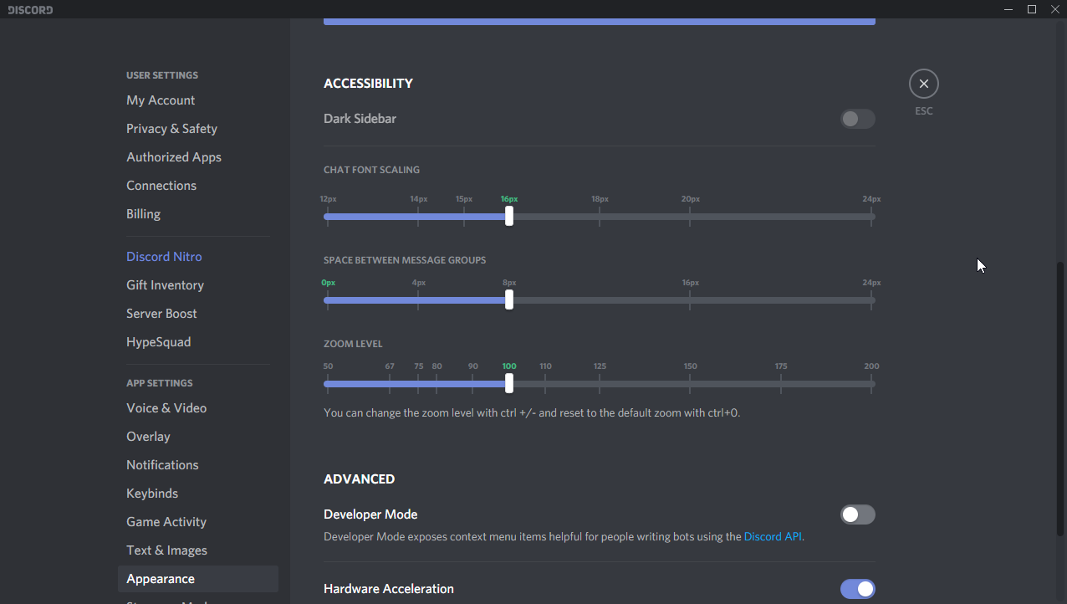The width and height of the screenshot is (1067, 604).
Task: Enable the Dark Sidebar toggle
Action: [x=857, y=119]
